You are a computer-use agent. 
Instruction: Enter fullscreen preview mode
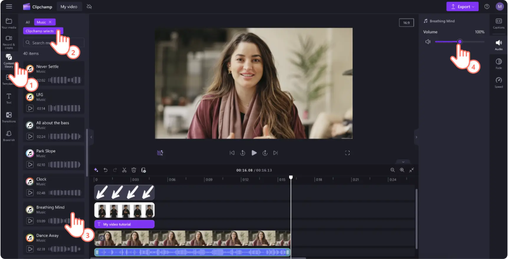point(347,153)
